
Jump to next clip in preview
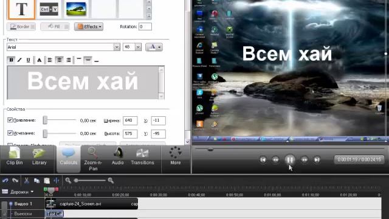point(317,159)
